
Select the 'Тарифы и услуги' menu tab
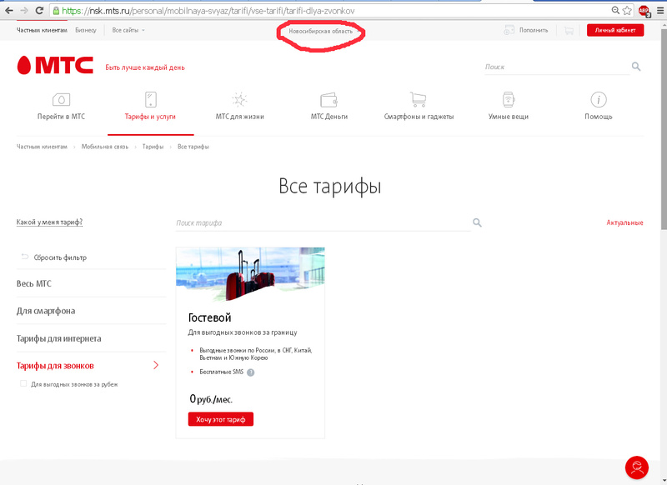[150, 117]
